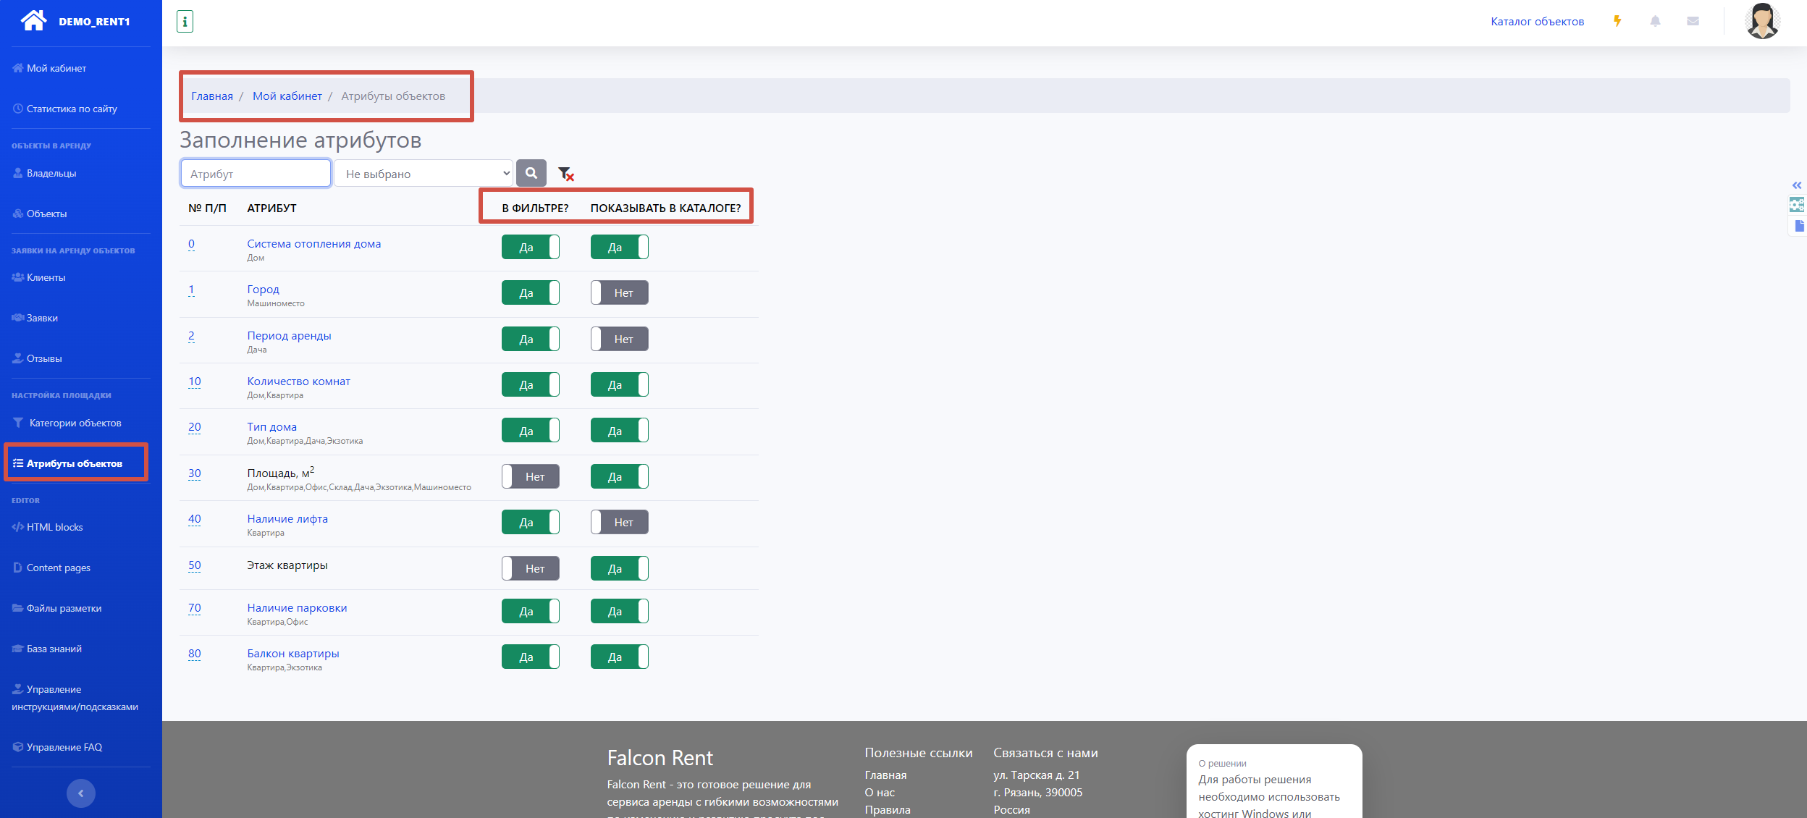Toggle filter switch for Система отопления дома
1807x818 pixels.
pos(530,247)
